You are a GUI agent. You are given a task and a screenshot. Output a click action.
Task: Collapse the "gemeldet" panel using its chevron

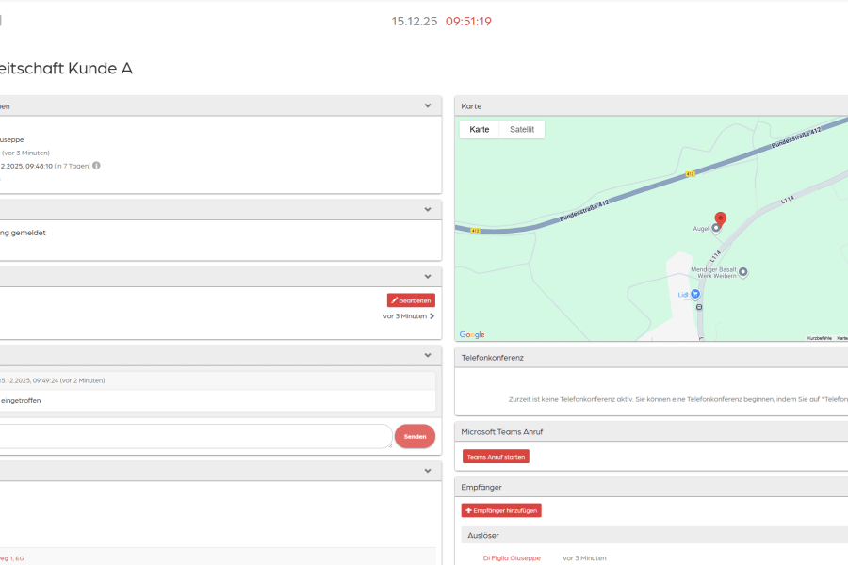coord(428,210)
